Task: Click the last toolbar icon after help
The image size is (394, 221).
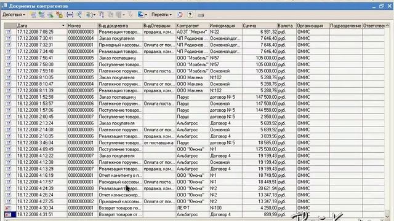Action: click(201, 15)
